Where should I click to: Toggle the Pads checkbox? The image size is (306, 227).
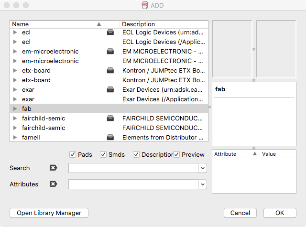pyautogui.click(x=73, y=154)
